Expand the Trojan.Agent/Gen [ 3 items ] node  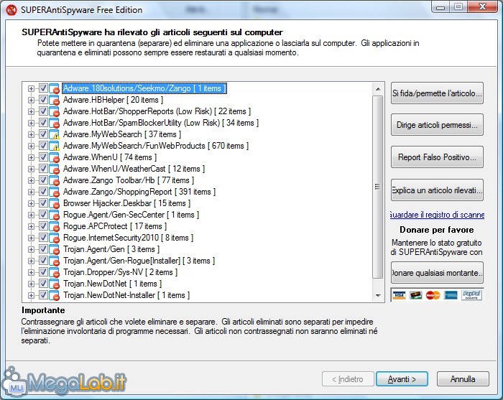click(x=31, y=250)
